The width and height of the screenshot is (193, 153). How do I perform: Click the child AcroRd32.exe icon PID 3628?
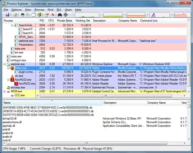pyautogui.click(x=16, y=83)
